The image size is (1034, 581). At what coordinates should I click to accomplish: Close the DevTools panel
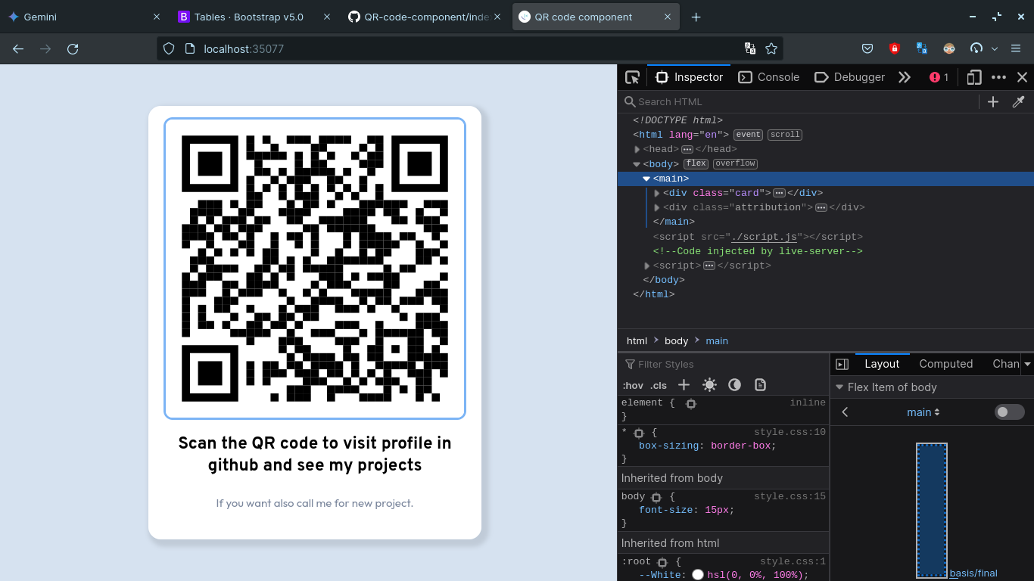tap(1022, 77)
